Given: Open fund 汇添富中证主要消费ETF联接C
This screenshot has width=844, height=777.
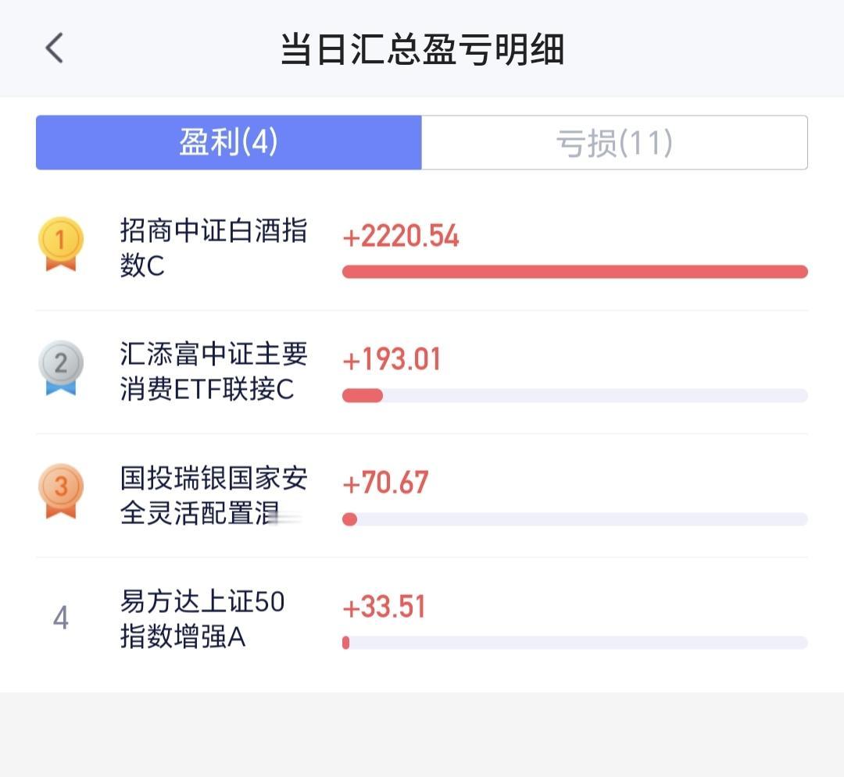Looking at the screenshot, I should pos(213,372).
